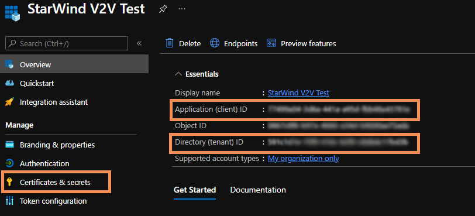Click the Integration assistant rocket icon

coord(9,102)
